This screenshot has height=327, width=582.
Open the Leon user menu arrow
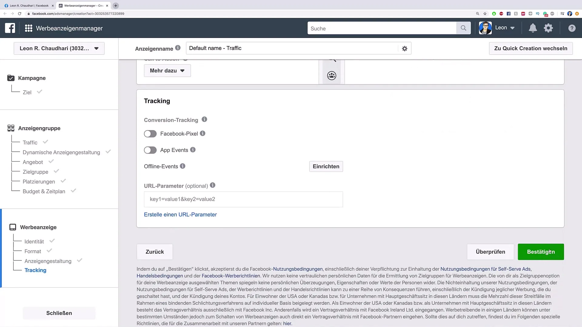coord(512,28)
